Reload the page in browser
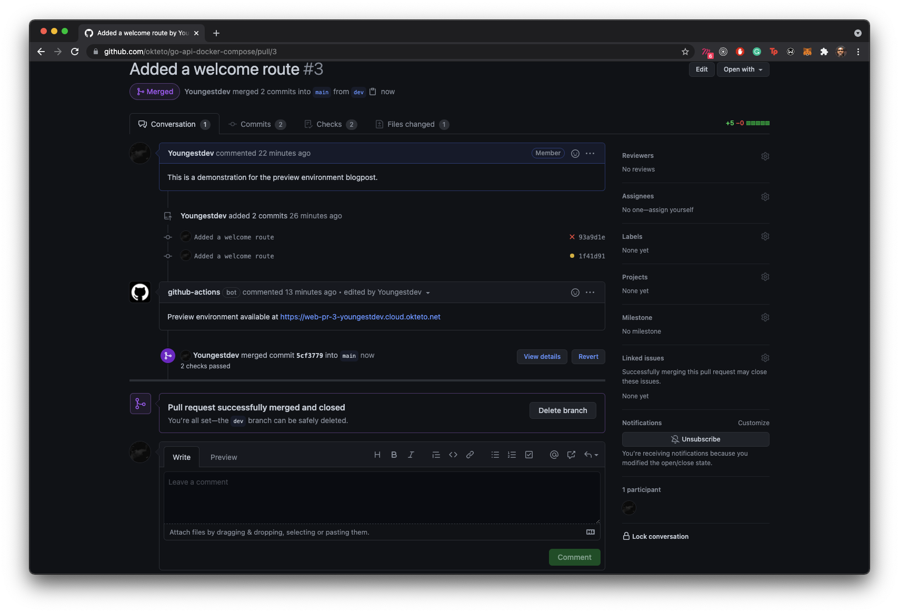Screen dimensions: 899x613 click(x=75, y=52)
